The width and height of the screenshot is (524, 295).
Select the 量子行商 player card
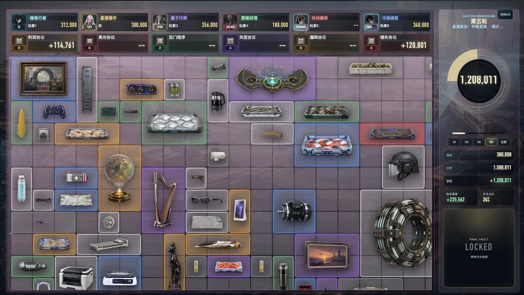coord(185,22)
